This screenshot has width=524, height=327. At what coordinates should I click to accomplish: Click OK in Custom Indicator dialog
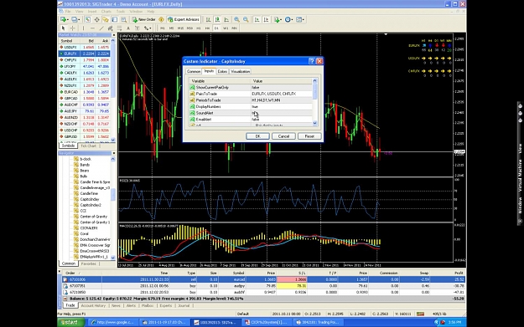[257, 136]
